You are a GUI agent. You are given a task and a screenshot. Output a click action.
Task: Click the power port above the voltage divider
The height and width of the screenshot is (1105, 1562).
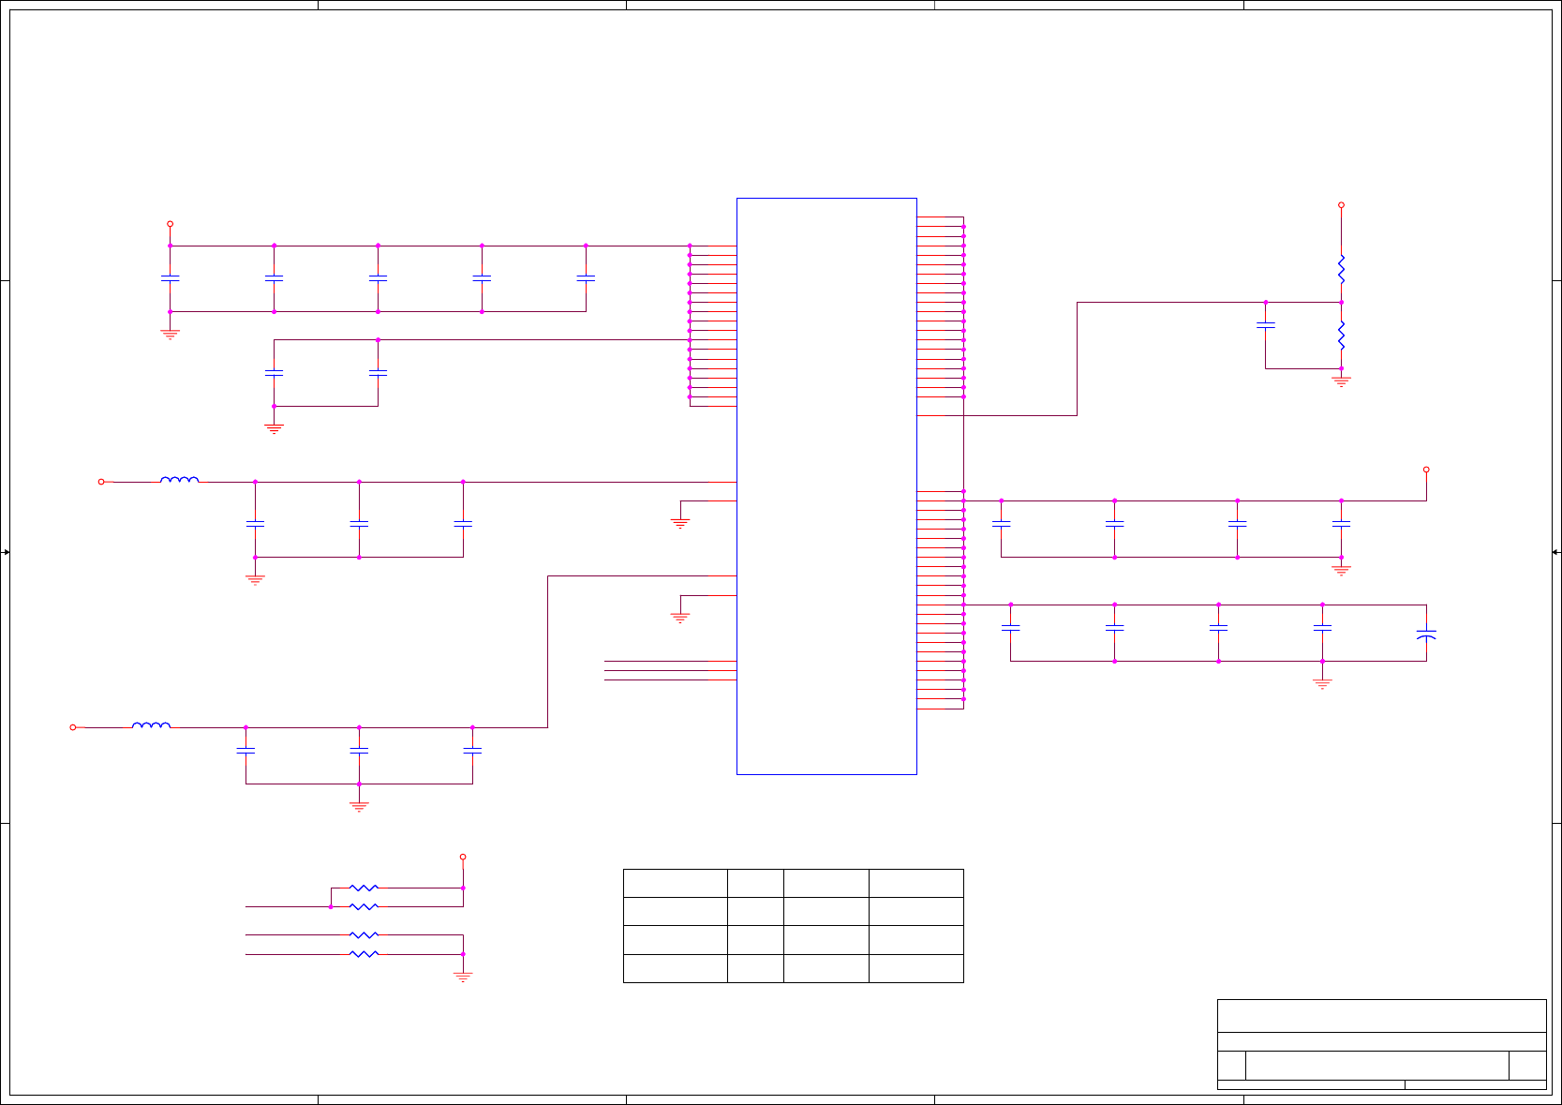click(1341, 205)
